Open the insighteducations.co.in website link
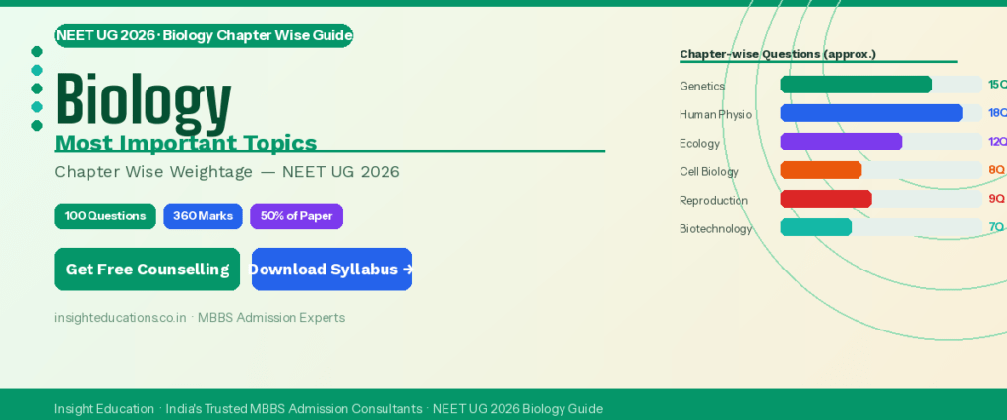1007x420 pixels. point(120,318)
